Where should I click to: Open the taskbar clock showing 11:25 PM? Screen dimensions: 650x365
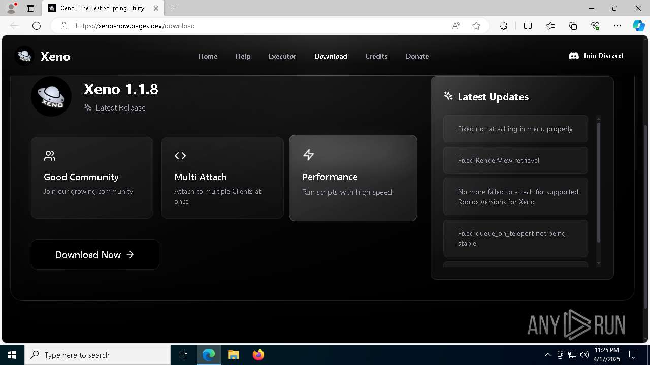click(607, 355)
